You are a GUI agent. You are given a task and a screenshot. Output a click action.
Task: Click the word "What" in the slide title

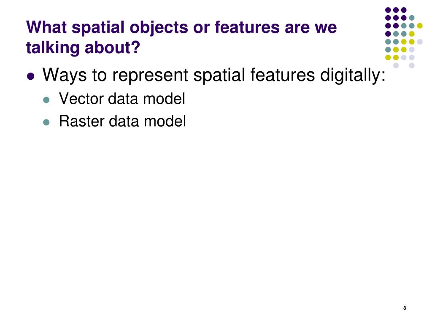click(46, 27)
